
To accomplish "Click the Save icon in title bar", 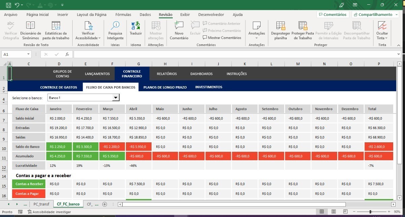I will click(x=8, y=5).
